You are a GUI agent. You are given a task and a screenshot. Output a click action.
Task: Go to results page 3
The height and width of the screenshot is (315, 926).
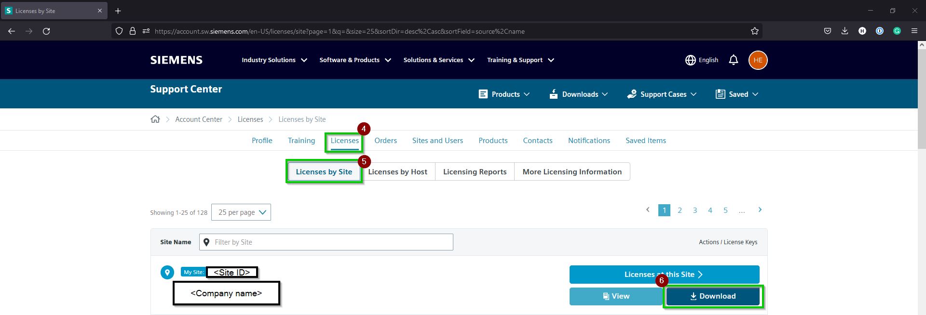[695, 210]
